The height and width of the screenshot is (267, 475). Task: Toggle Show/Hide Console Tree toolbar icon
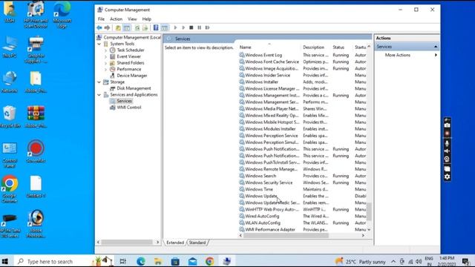(x=127, y=27)
